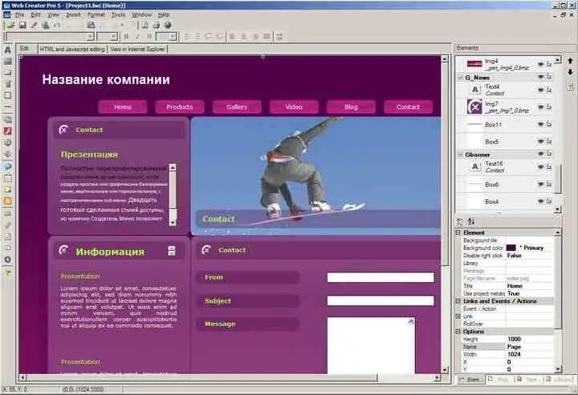
Task: Select the clock element tool in left toolbar
Action: pos(8,143)
